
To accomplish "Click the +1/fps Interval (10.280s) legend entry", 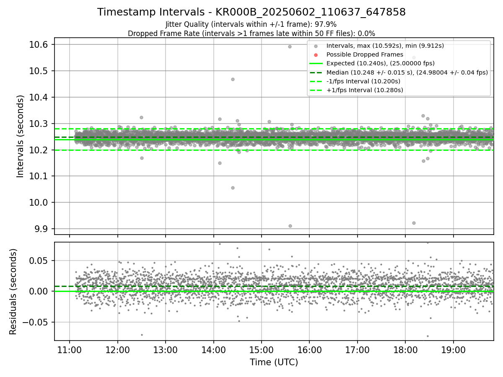I will click(356, 90).
